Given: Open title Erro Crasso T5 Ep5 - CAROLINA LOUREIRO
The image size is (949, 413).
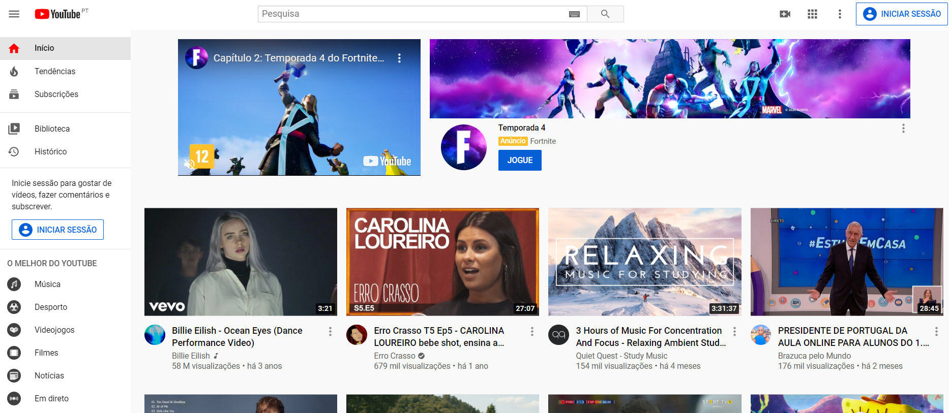Looking at the screenshot, I should point(439,337).
